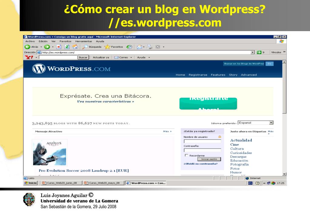The height and width of the screenshot is (214, 310).
Task: Switch to Curso_Web20_junio_08 taskbar item
Action: point(61,183)
